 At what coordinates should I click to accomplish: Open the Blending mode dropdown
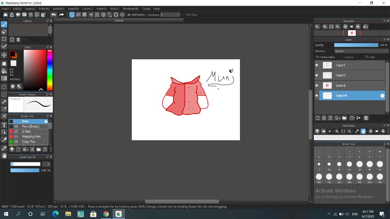click(x=361, y=51)
